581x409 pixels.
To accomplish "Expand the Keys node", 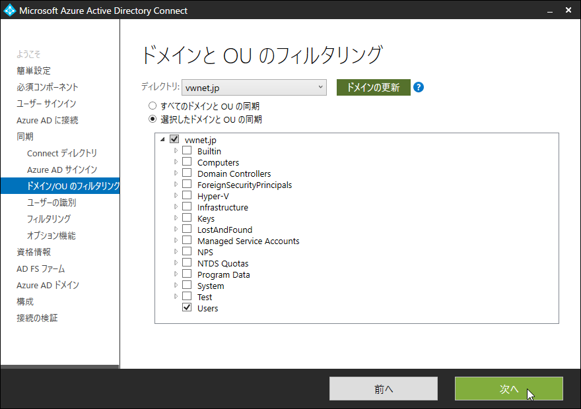I will (176, 218).
